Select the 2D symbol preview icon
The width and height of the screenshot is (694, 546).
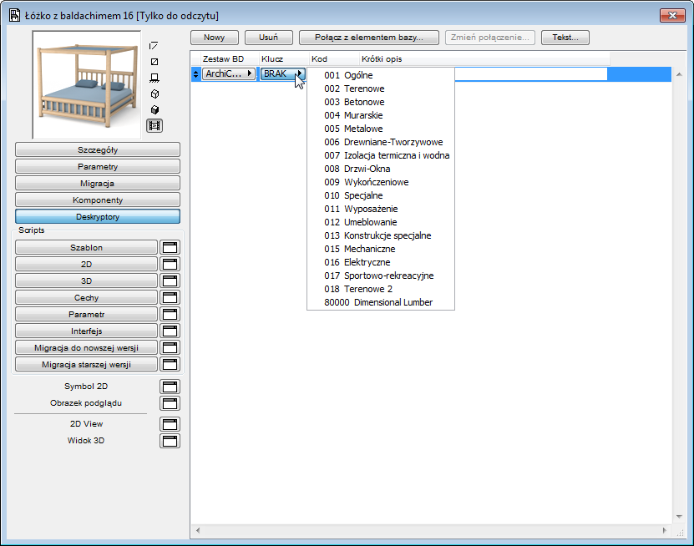pyautogui.click(x=154, y=46)
